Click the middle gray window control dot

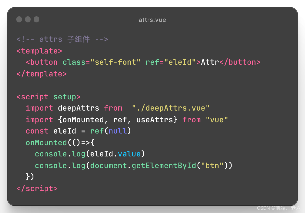coord(28,19)
